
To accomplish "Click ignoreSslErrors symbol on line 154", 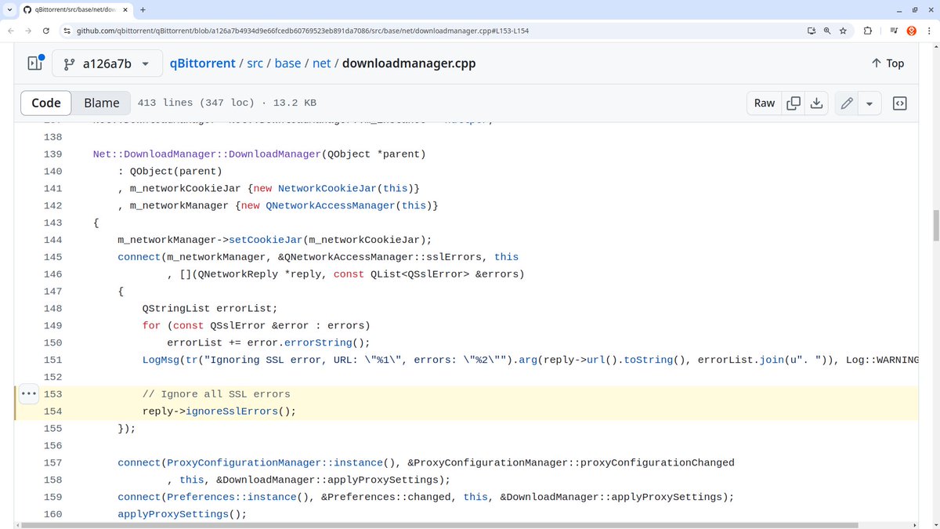I will pyautogui.click(x=232, y=411).
